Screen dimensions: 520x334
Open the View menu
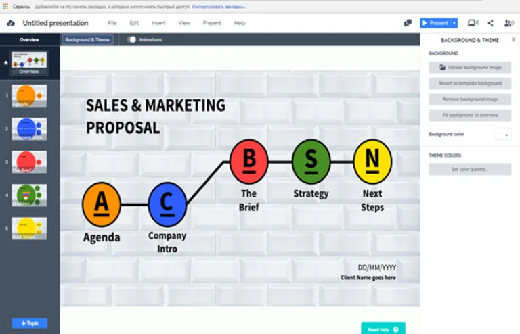point(184,23)
